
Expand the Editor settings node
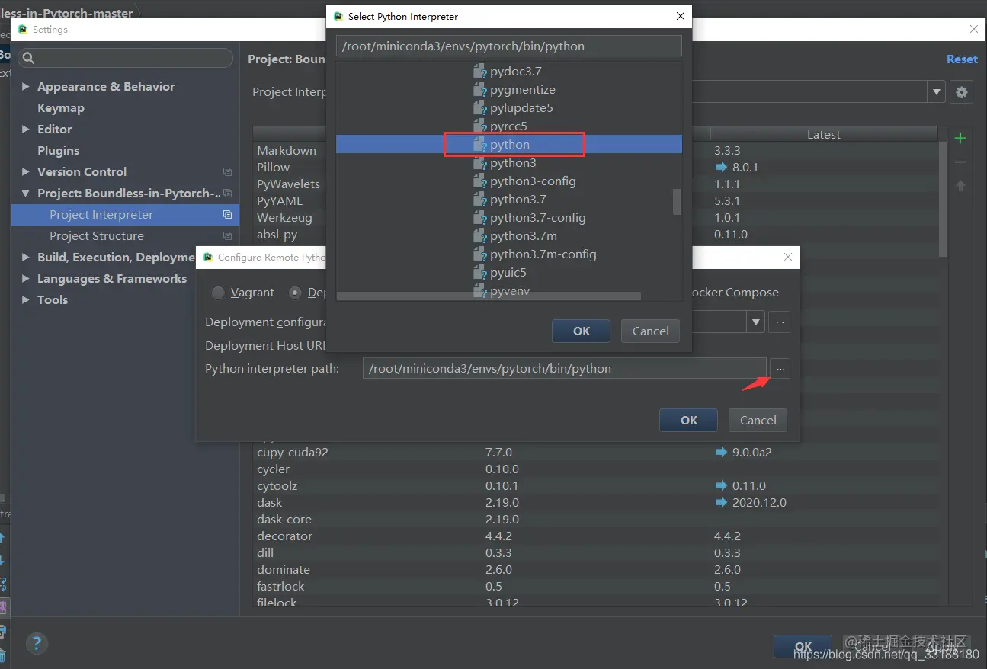pos(26,130)
